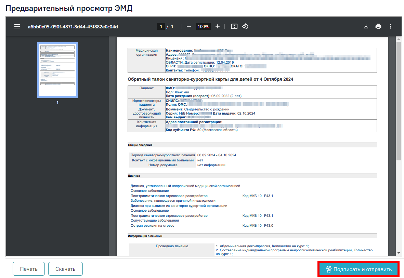Print via the toolbar printer icon

(378, 27)
